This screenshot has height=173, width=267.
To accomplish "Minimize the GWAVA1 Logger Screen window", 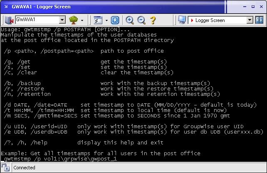I will pos(245,7).
